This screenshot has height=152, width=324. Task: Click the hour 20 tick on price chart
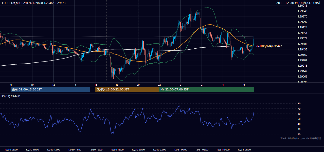point(138,85)
